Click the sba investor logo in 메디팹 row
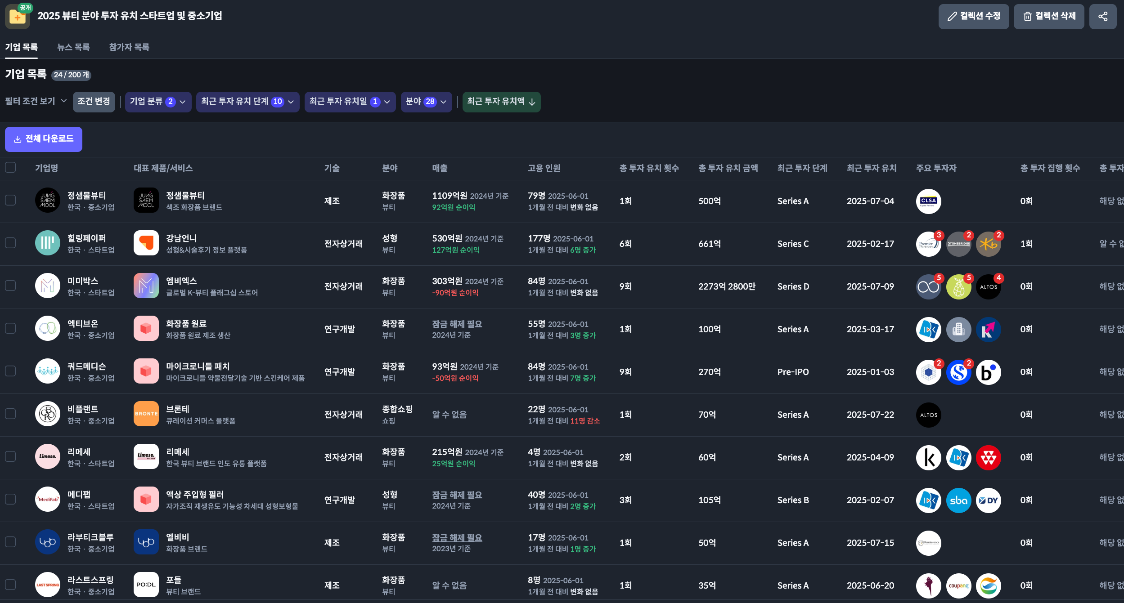The height and width of the screenshot is (603, 1124). [958, 500]
